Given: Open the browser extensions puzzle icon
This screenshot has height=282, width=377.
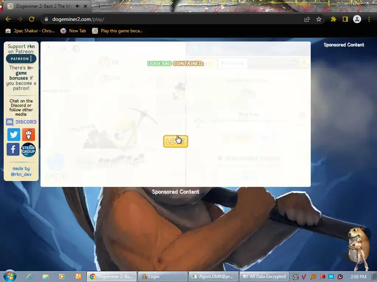Looking at the screenshot, I should tap(333, 19).
